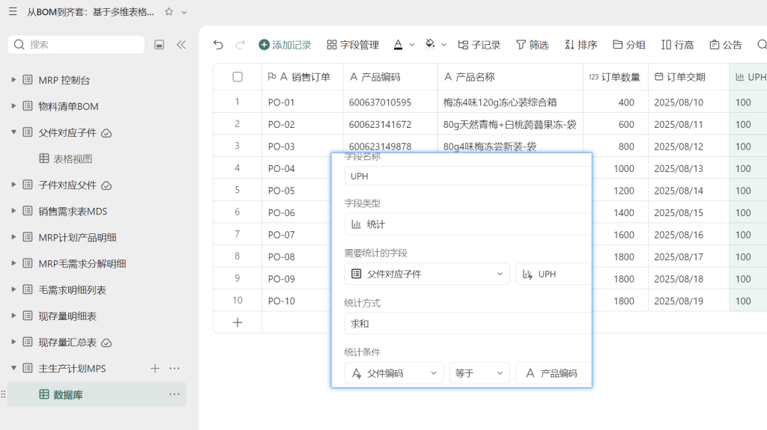Collapse the 主生产计划MPS tree item
The width and height of the screenshot is (767, 430).
13,368
